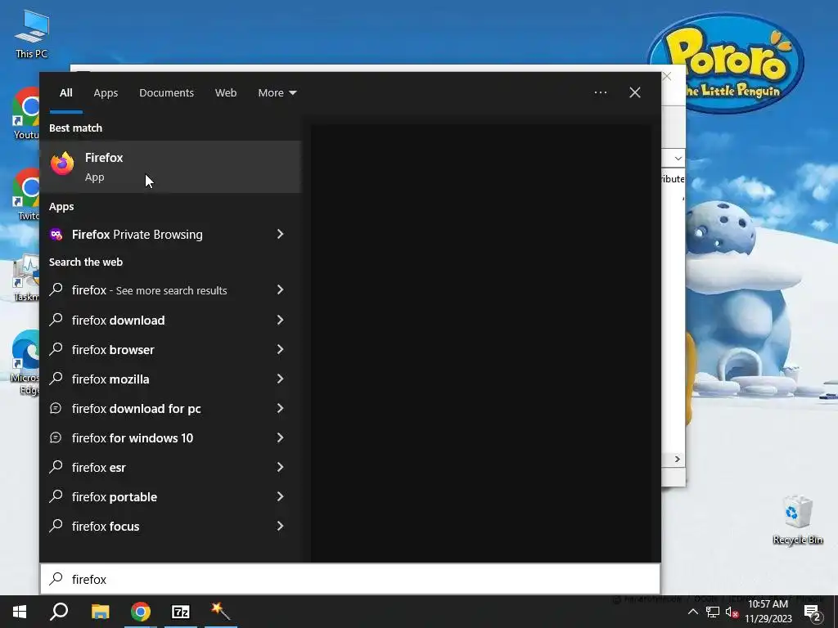Expand the 'firefox portable' suggestion arrow
Image resolution: width=838 pixels, height=628 pixels.
[280, 496]
